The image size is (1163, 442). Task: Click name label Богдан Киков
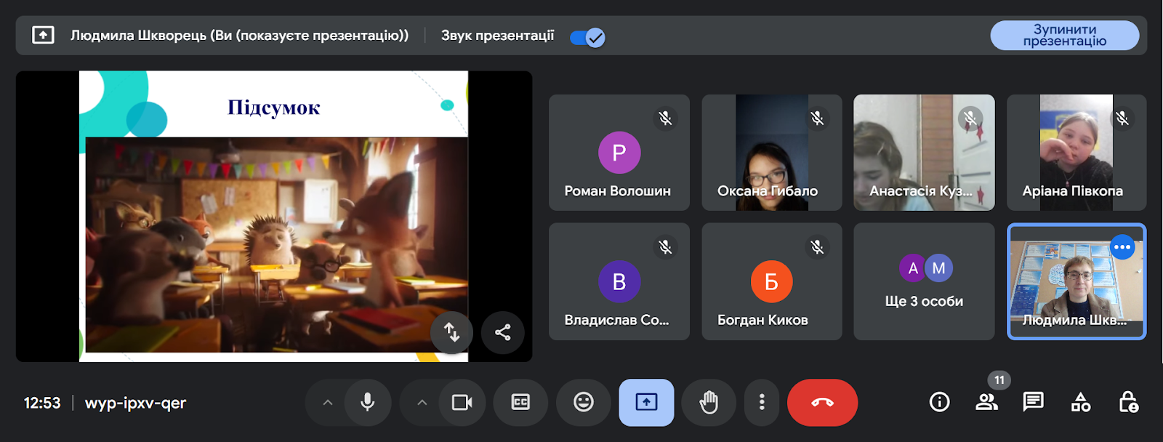(x=762, y=320)
